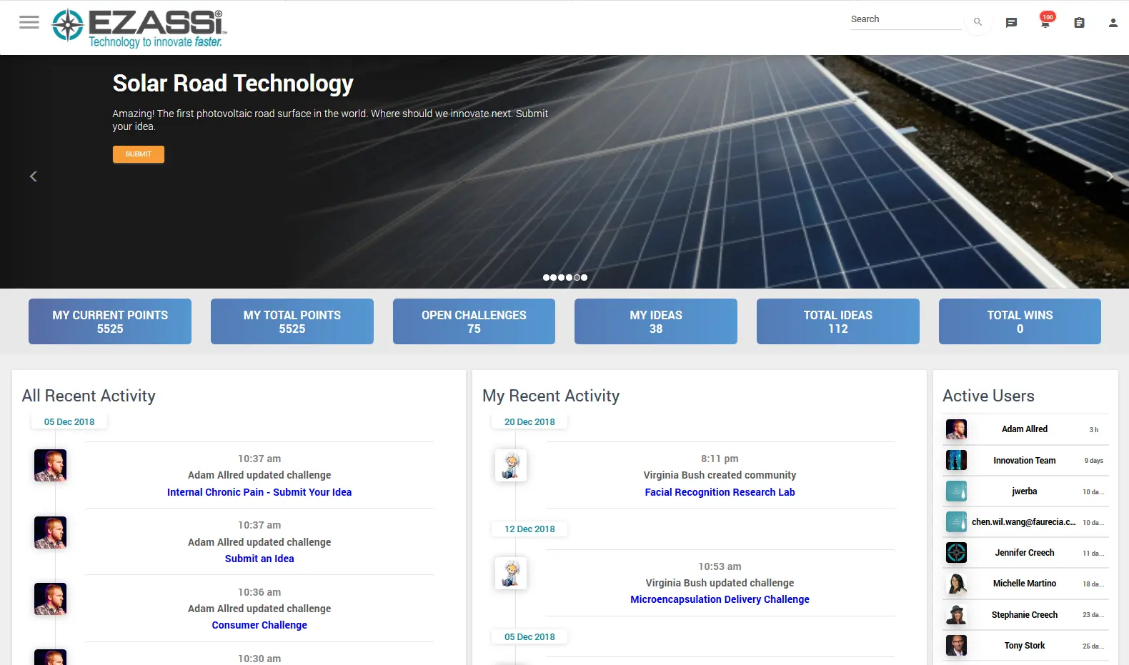Click the EZASSI logo
The height and width of the screenshot is (665, 1129).
point(139,28)
